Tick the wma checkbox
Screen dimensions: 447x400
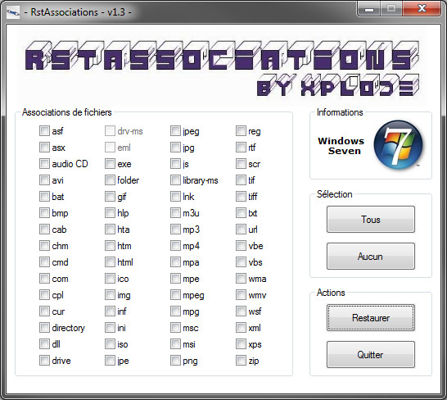[x=242, y=279]
